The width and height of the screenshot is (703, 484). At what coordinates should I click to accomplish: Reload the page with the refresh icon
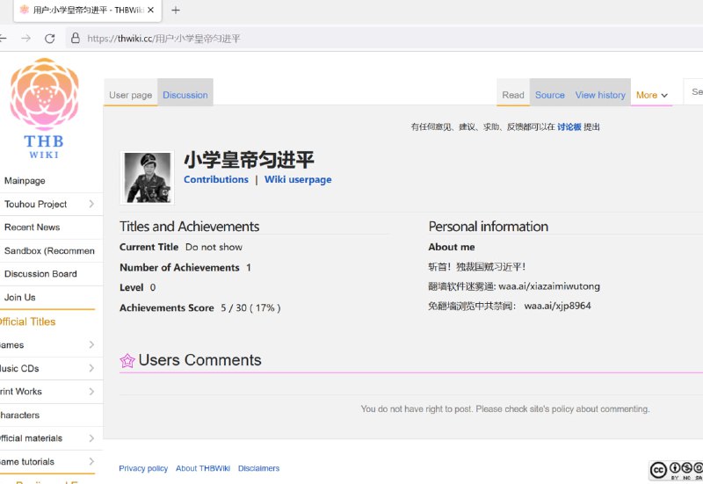49,39
